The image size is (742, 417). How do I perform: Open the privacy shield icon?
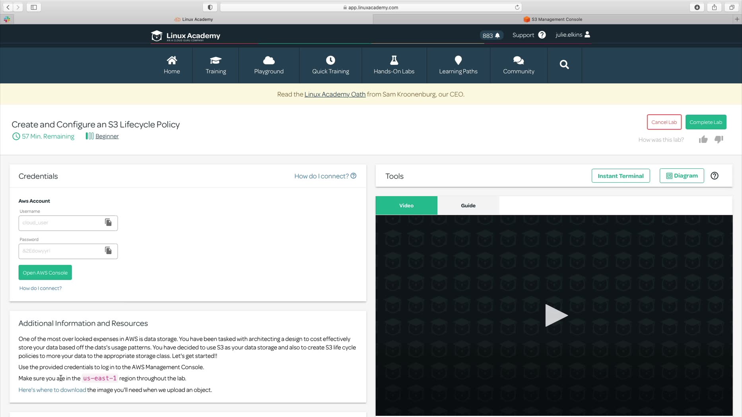(x=210, y=7)
